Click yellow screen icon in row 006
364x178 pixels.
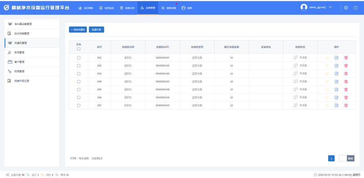(x=327, y=97)
